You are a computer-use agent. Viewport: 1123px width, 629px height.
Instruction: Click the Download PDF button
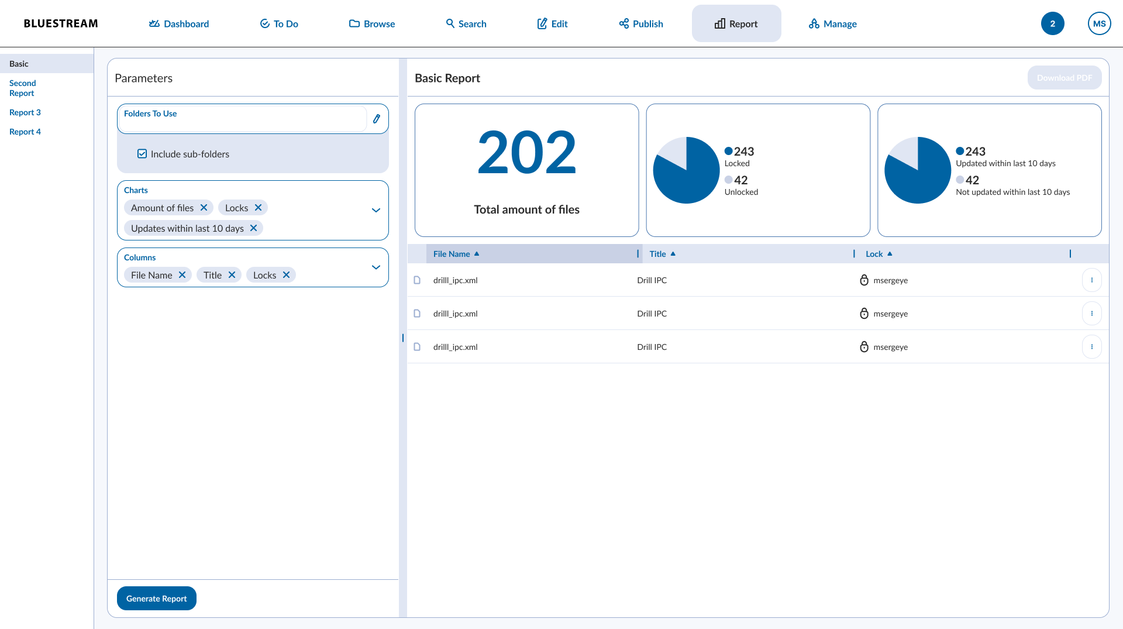coord(1065,78)
